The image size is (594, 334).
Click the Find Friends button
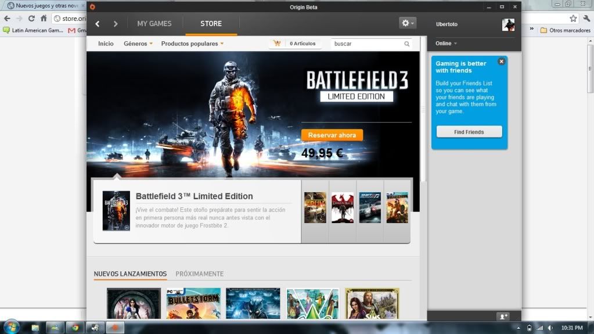click(x=469, y=132)
